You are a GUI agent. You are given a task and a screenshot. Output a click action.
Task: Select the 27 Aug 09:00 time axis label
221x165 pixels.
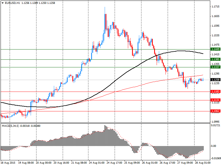[185, 163]
